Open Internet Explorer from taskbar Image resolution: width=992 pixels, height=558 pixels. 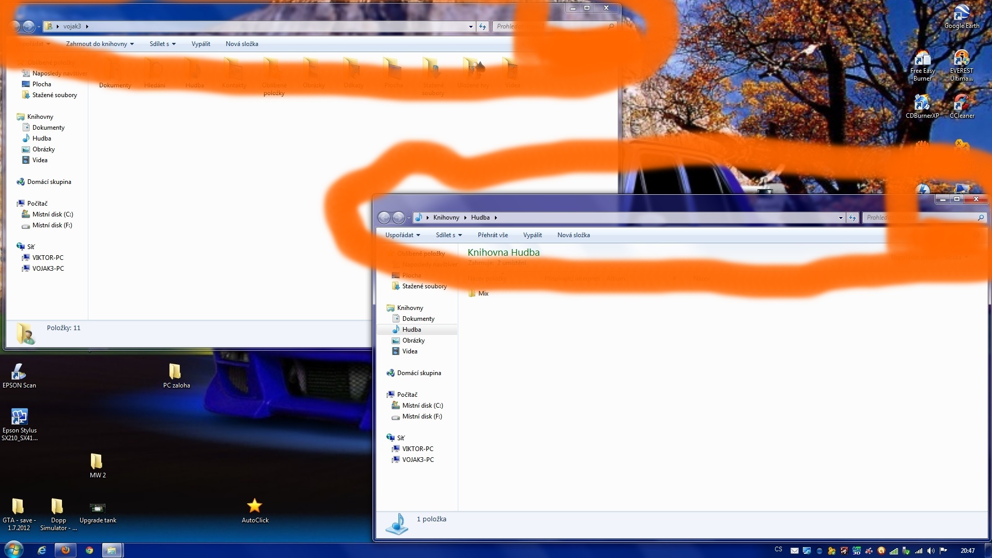point(42,550)
